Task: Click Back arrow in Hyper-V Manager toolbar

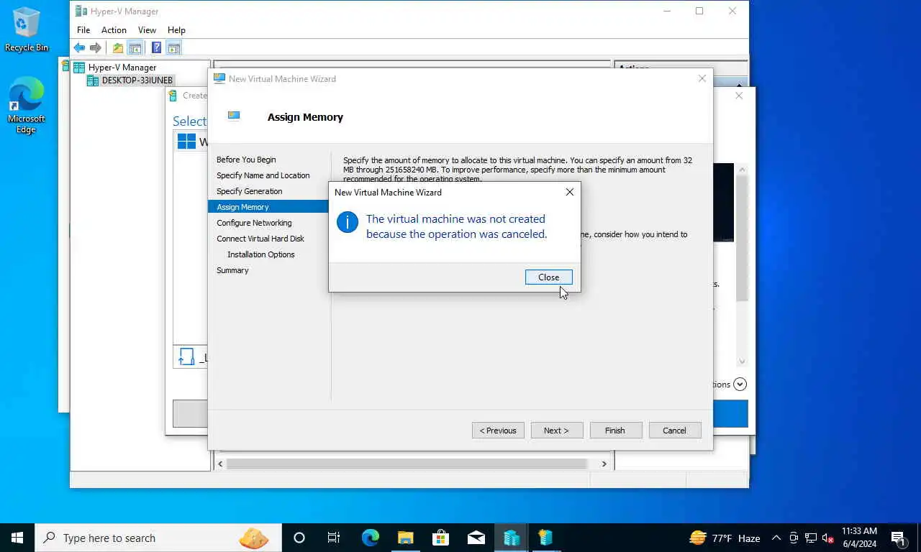Action: (x=79, y=48)
